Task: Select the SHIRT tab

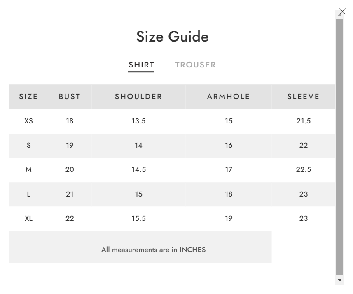Action: point(141,65)
